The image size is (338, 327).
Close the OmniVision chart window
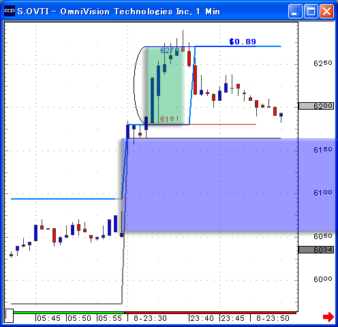click(x=326, y=11)
